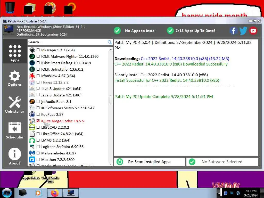The width and height of the screenshot is (264, 198).
Task: Open the Visual Studio 2015 desktop shortcut
Action: pos(50,178)
